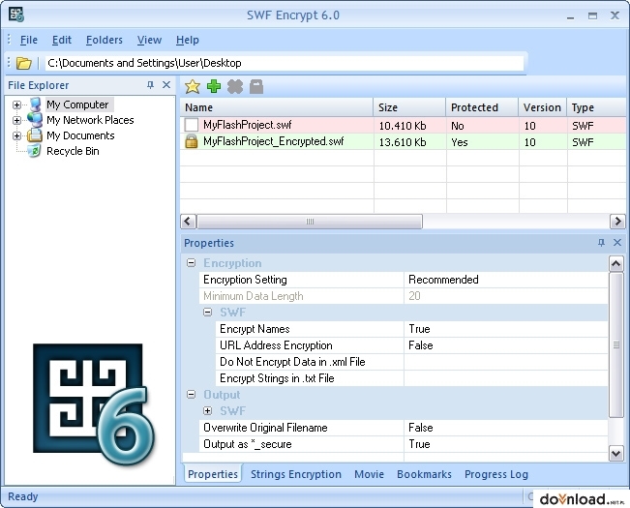This screenshot has height=508, width=630.
Task: Click the file list right scroll arrow
Action: click(617, 222)
